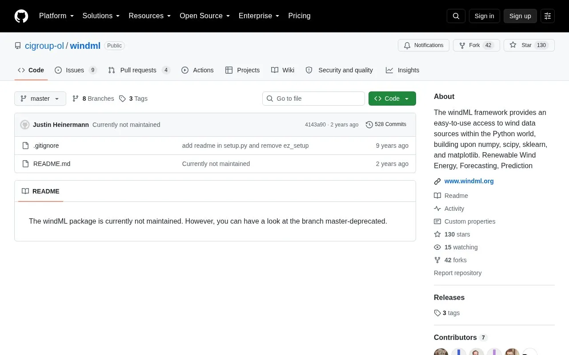Viewport: 569px width, 355px height.
Task: Open commit hash 4143a90
Action: click(315, 125)
